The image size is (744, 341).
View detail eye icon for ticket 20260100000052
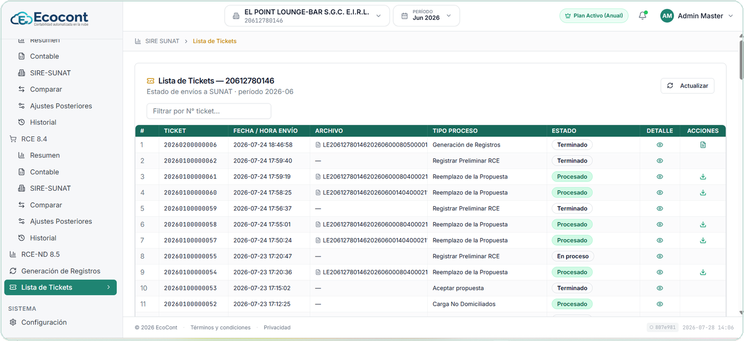(x=660, y=304)
